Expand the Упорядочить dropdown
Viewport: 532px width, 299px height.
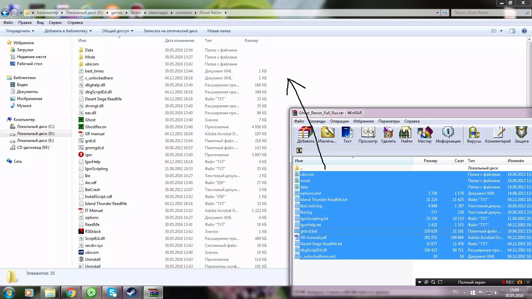click(x=20, y=31)
